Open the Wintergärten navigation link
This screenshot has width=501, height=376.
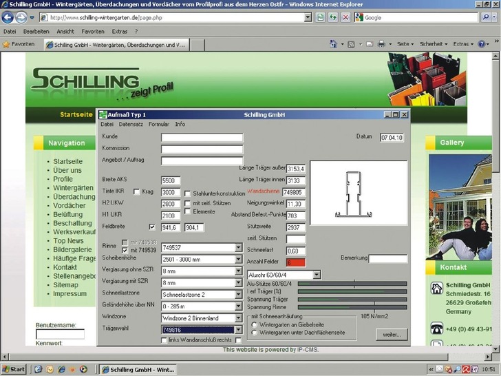(x=73, y=187)
